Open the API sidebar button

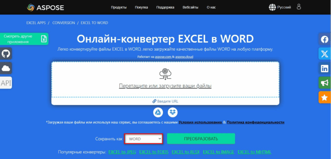[x=6, y=83]
